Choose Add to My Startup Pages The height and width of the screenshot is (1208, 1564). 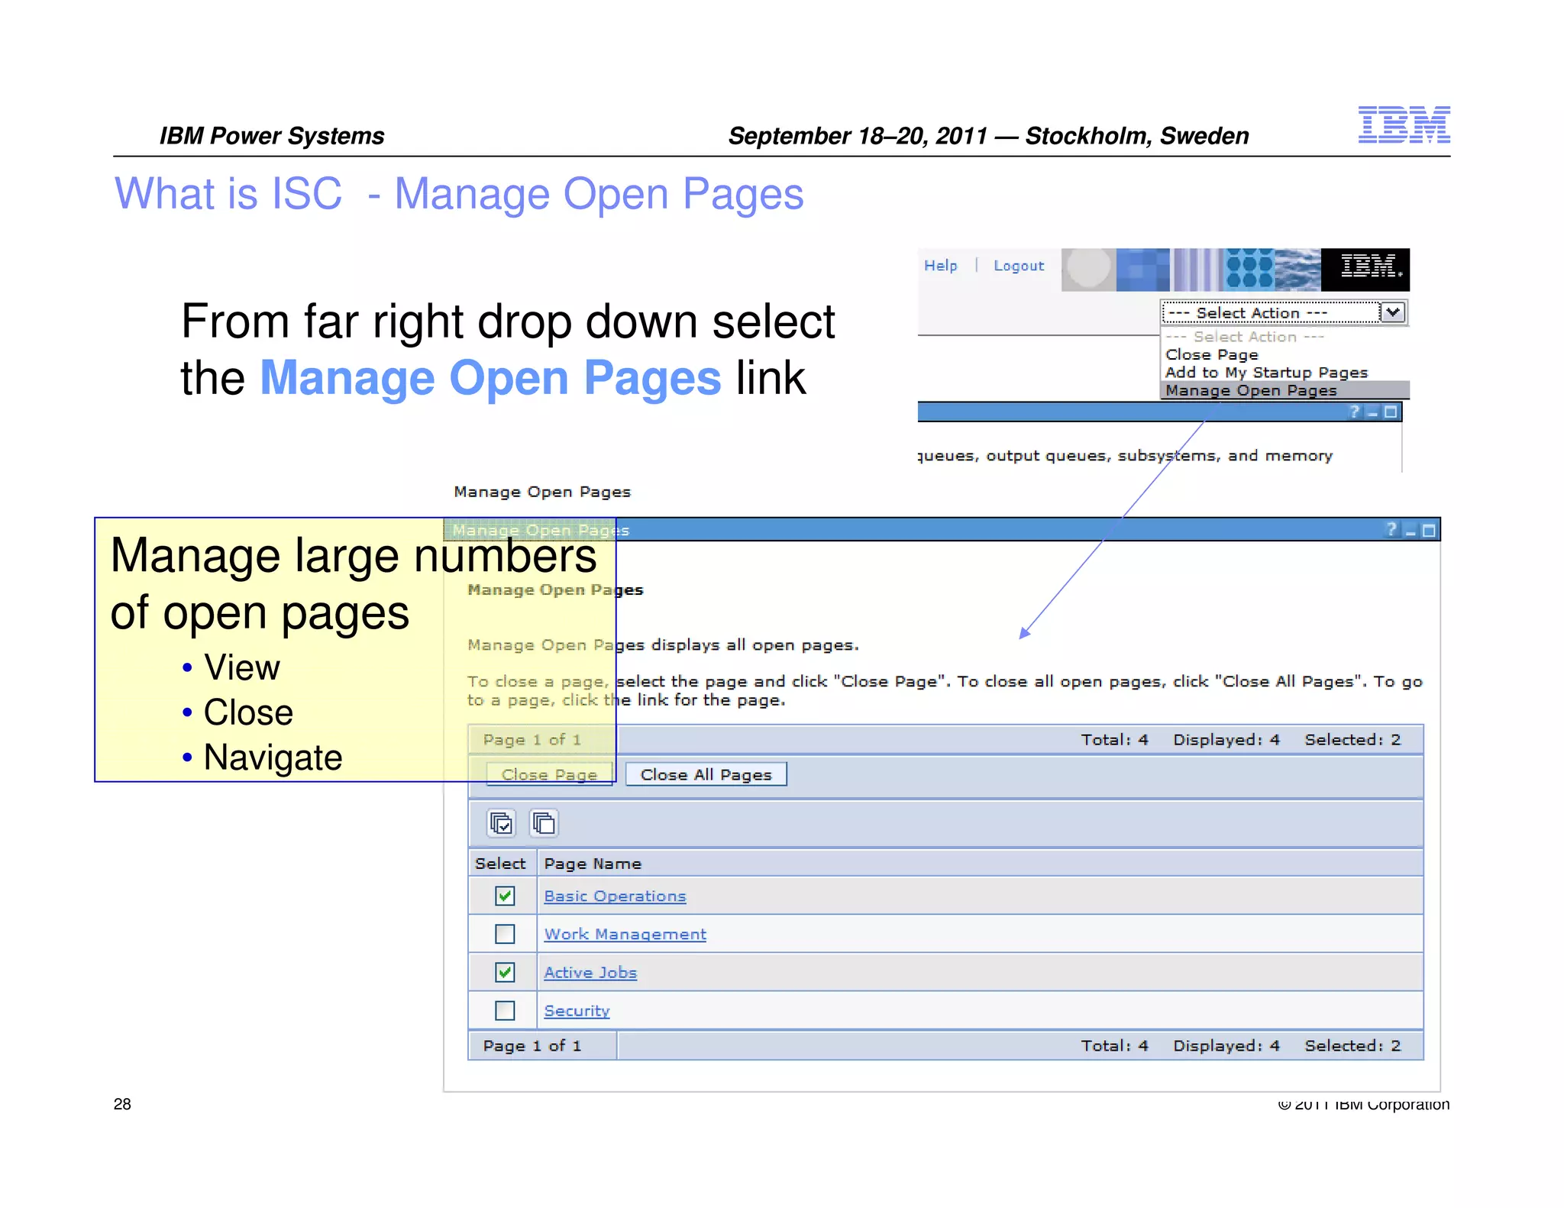[x=1265, y=373]
